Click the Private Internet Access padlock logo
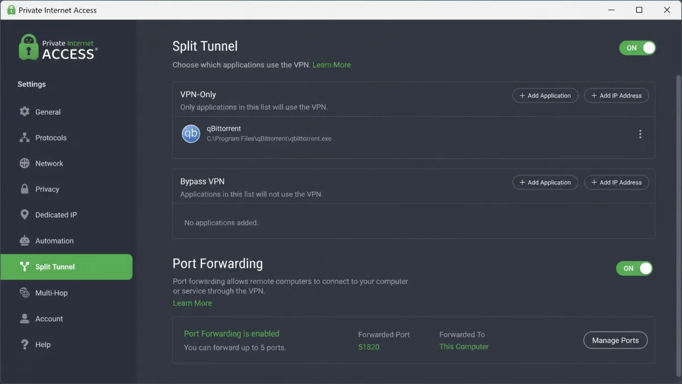This screenshot has height=384, width=682. coord(28,48)
